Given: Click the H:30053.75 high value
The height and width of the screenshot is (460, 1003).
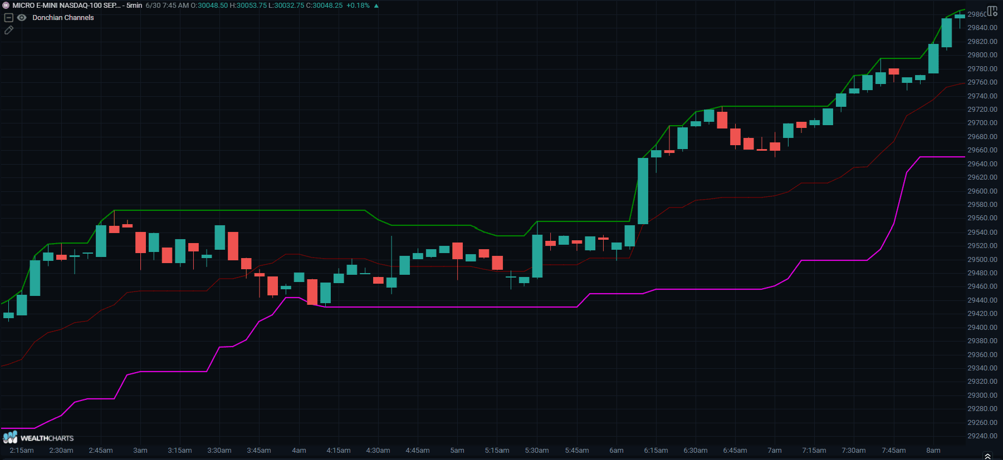Looking at the screenshot, I should pos(248,6).
